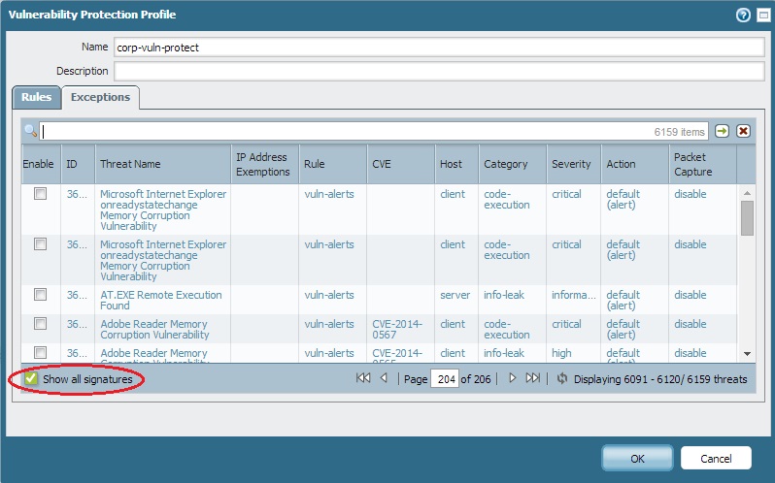Screen dimensions: 775x483
Task: Toggle the Show all signatures checkbox
Action: pos(31,378)
